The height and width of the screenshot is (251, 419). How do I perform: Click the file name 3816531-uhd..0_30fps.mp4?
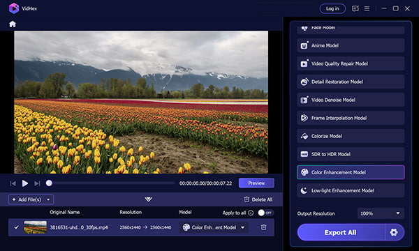pyautogui.click(x=79, y=227)
